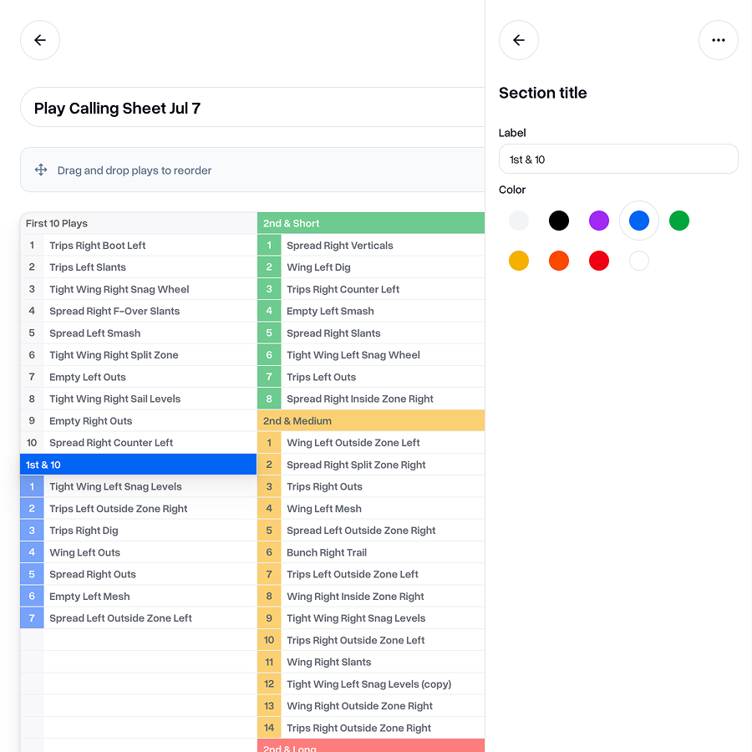The width and height of the screenshot is (752, 752).
Task: Edit the Play Calling Sheet Jul 7 title
Action: (252, 108)
